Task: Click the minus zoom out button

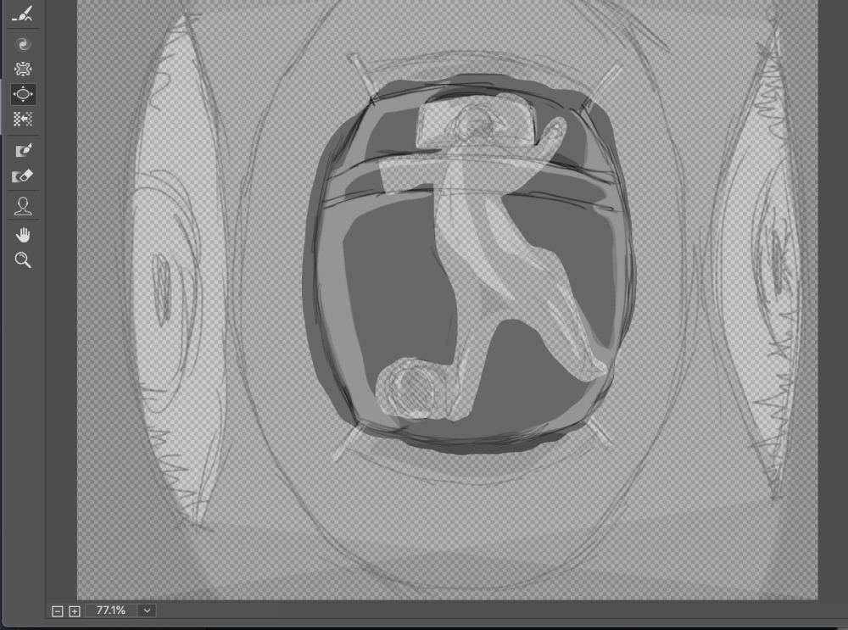Action: pyautogui.click(x=58, y=611)
